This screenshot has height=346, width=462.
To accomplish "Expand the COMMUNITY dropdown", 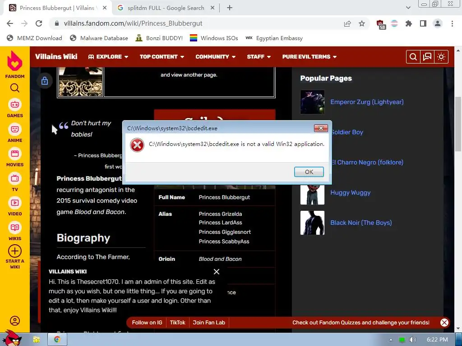I will click(215, 57).
